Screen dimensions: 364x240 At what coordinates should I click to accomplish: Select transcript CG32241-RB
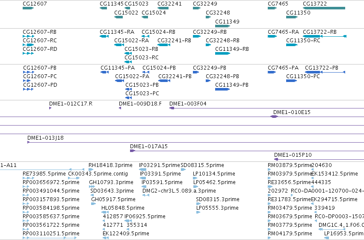click(174, 40)
